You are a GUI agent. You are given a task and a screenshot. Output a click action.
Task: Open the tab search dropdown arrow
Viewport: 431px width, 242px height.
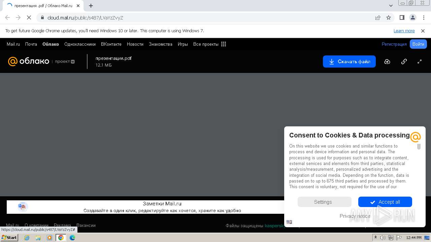point(391,6)
